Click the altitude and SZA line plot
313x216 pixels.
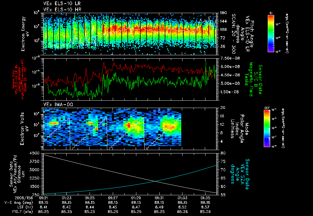[130, 174]
